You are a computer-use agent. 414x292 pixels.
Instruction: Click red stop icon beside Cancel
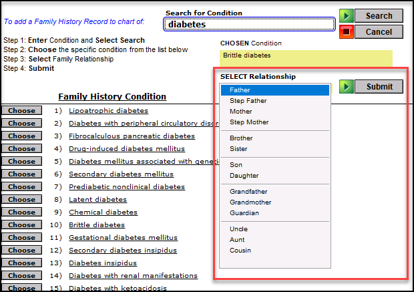click(x=346, y=31)
